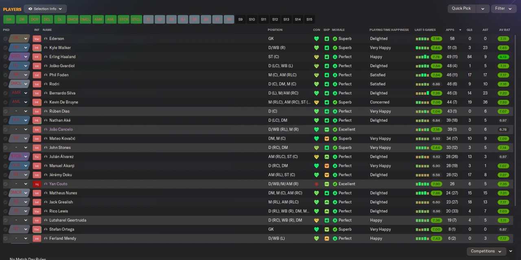The width and height of the screenshot is (521, 260).
Task: Toggle selection check for Rúben Dias
Action: coord(5,111)
